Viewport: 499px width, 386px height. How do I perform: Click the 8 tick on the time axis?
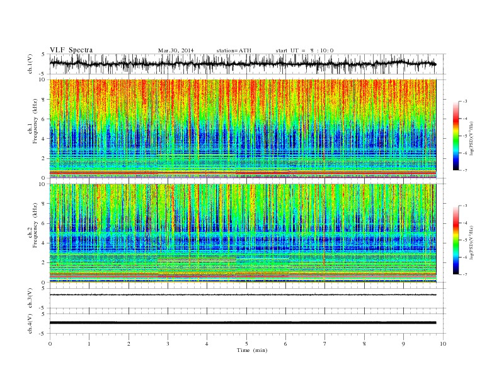click(x=364, y=344)
